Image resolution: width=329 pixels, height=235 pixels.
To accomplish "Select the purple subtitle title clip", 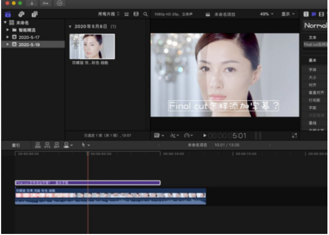I will tap(88, 183).
